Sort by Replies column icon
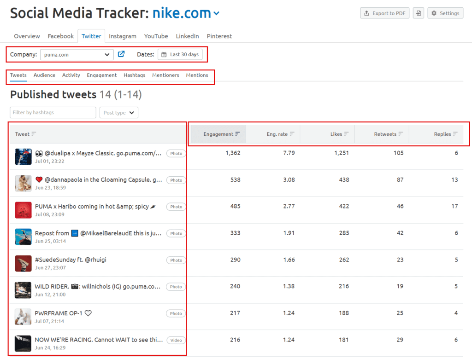Image resolution: width=472 pixels, height=359 pixels. click(455, 134)
